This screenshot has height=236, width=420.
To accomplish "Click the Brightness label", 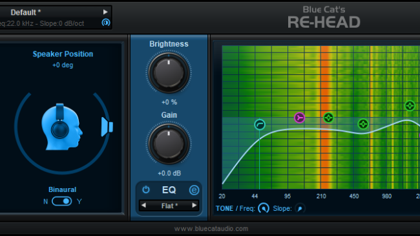I will coord(169,44).
